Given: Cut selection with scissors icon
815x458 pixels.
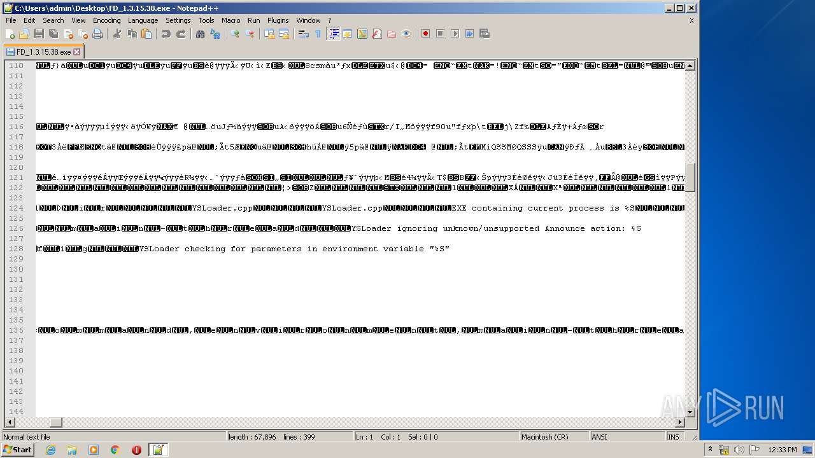Looking at the screenshot, I should point(117,34).
